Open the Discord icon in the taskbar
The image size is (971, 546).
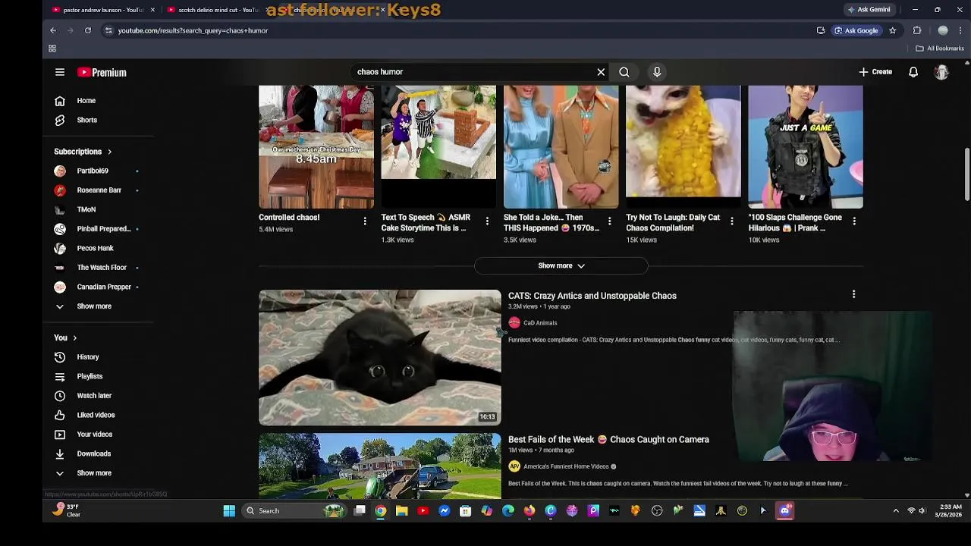coord(785,511)
